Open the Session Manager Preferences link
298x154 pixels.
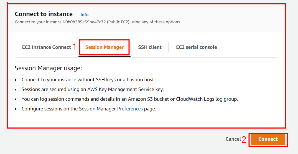[x=130, y=109]
